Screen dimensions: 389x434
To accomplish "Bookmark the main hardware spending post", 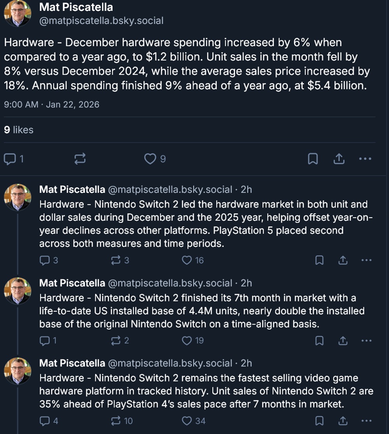I will [313, 159].
